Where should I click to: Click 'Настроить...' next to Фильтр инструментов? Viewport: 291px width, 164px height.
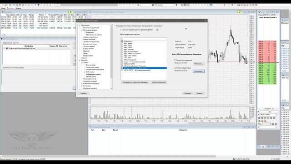point(199,64)
